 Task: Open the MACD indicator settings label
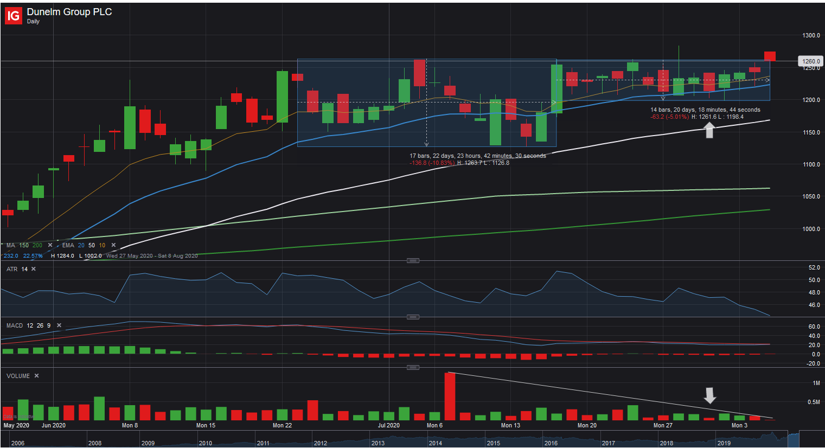tap(15, 325)
